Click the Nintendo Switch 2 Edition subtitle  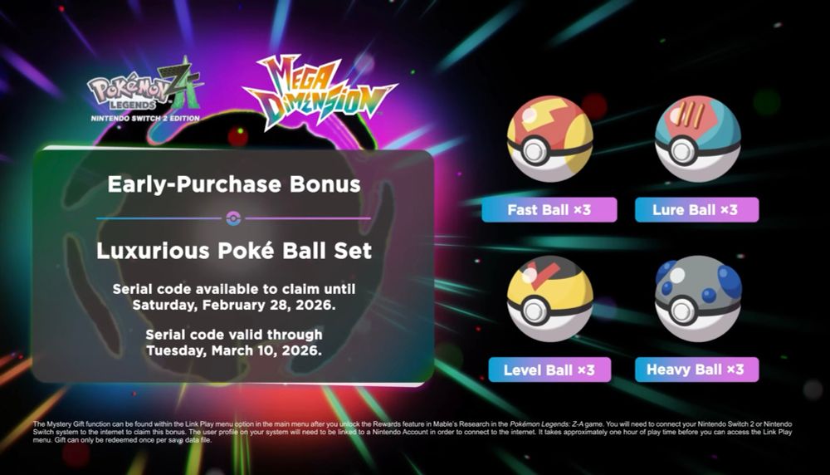click(x=145, y=119)
